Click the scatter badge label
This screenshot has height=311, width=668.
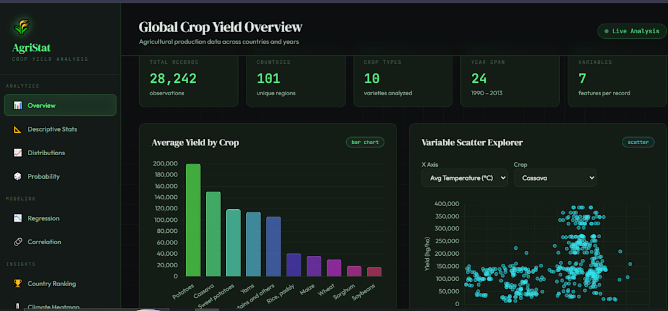coord(638,142)
